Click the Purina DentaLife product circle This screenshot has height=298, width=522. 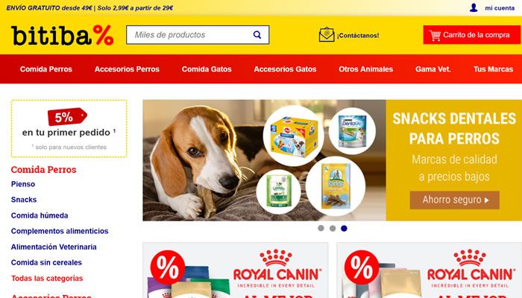coord(352,131)
